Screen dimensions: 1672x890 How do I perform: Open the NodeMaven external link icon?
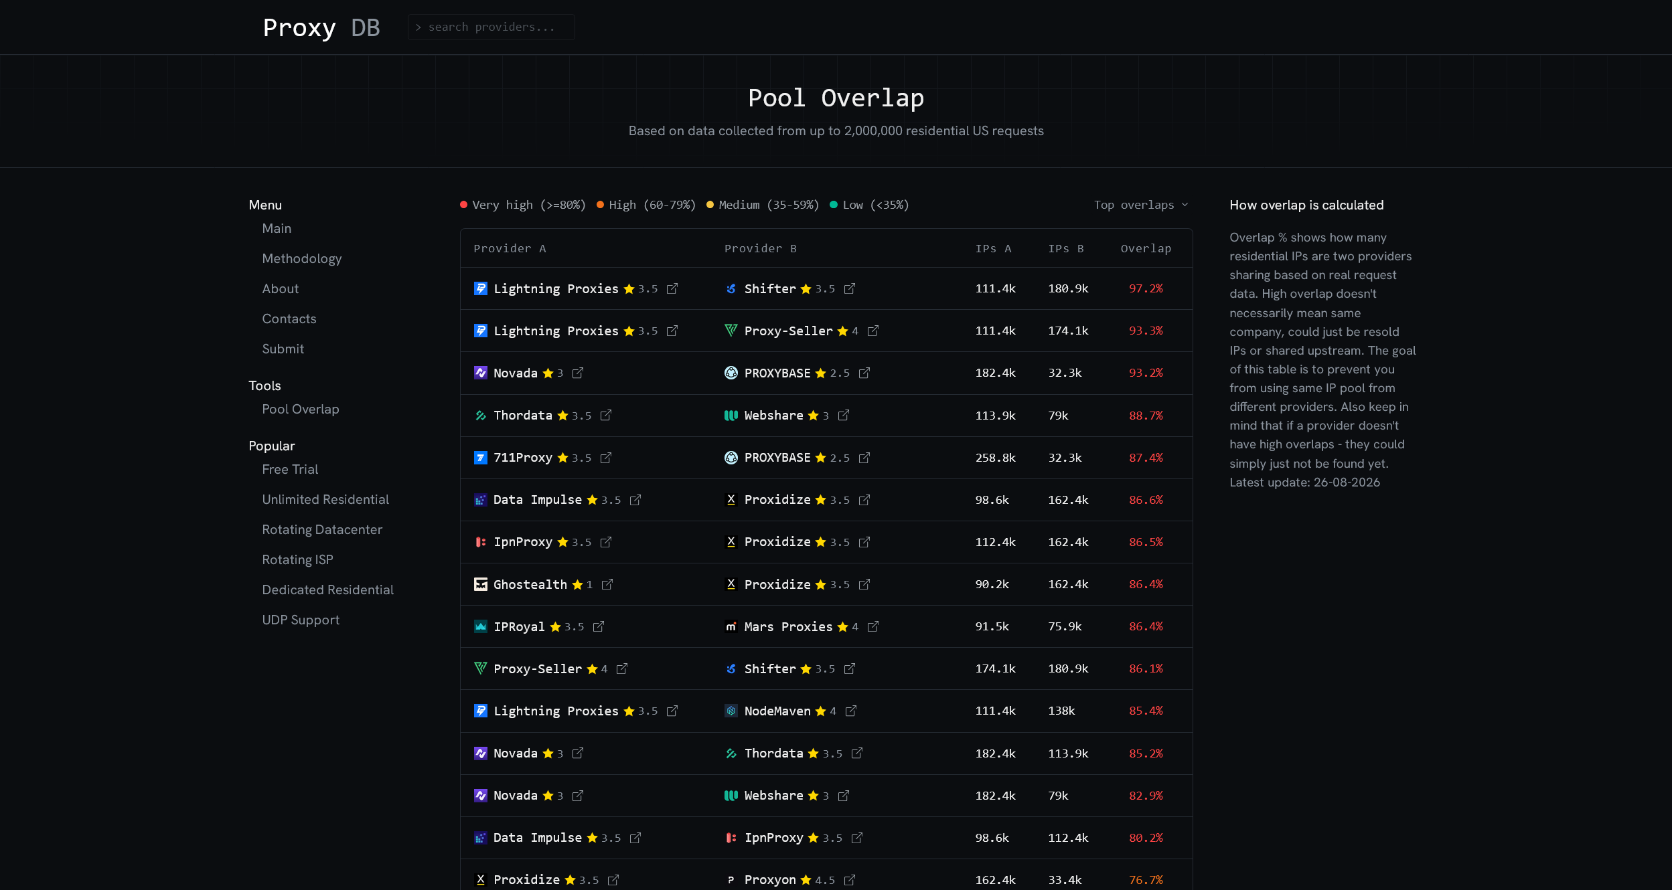tap(850, 711)
